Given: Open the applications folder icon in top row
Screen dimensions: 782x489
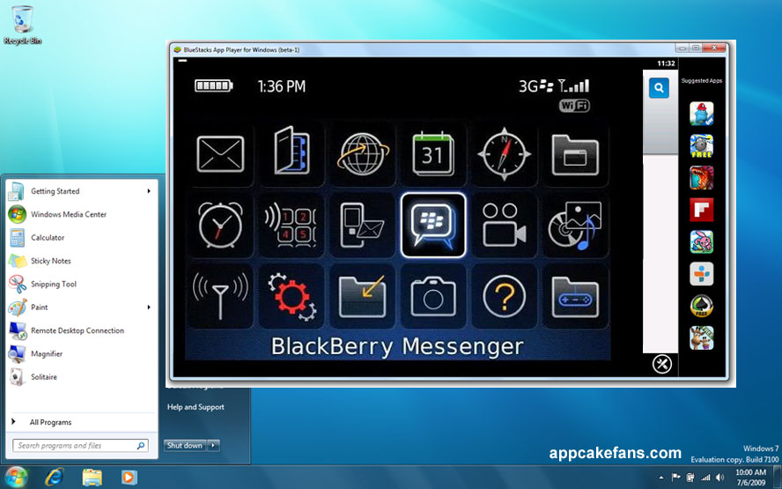Looking at the screenshot, I should [575, 155].
